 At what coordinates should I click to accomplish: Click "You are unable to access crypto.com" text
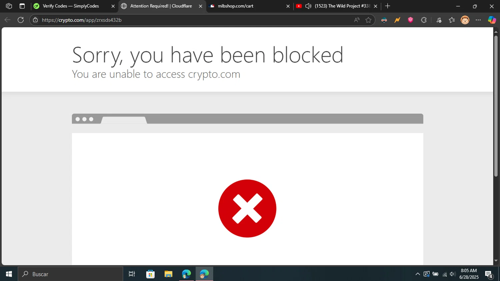tap(156, 74)
